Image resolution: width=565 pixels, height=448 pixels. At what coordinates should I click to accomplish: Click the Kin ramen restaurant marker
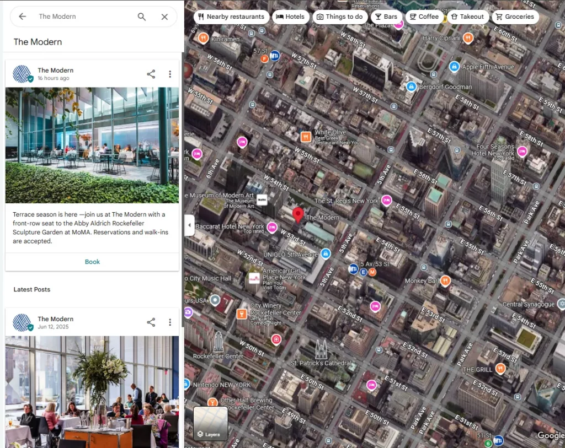click(x=203, y=38)
